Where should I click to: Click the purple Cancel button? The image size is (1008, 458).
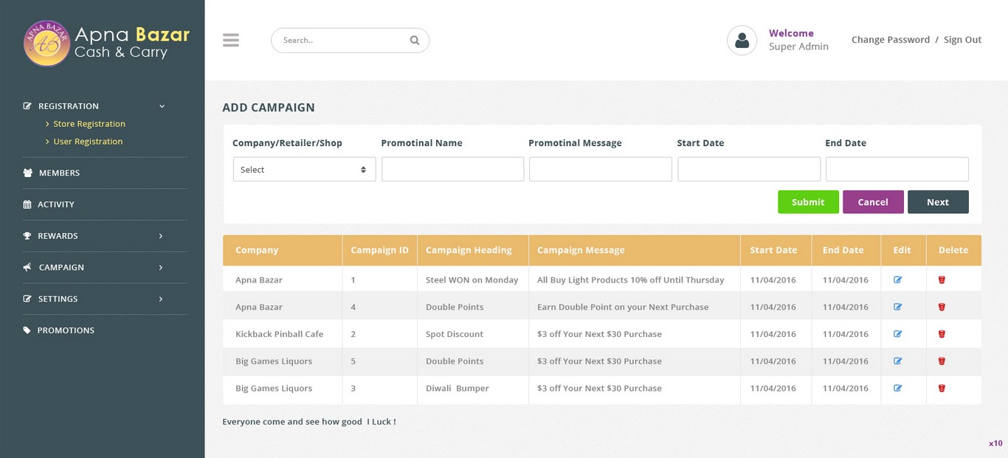pos(873,202)
